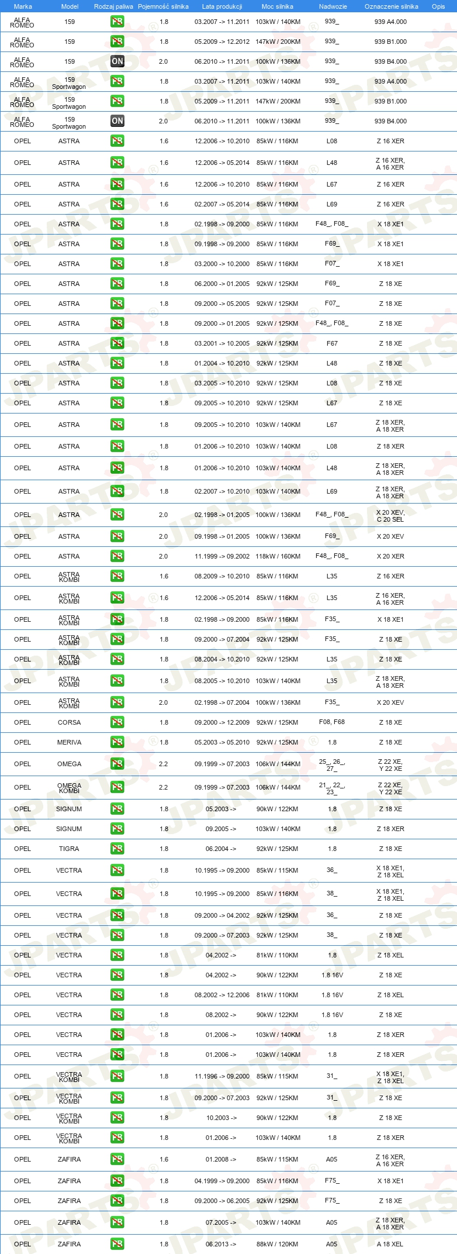Image resolution: width=457 pixels, height=1254 pixels.
Task: Select the CORSA model cell
Action: (69, 722)
